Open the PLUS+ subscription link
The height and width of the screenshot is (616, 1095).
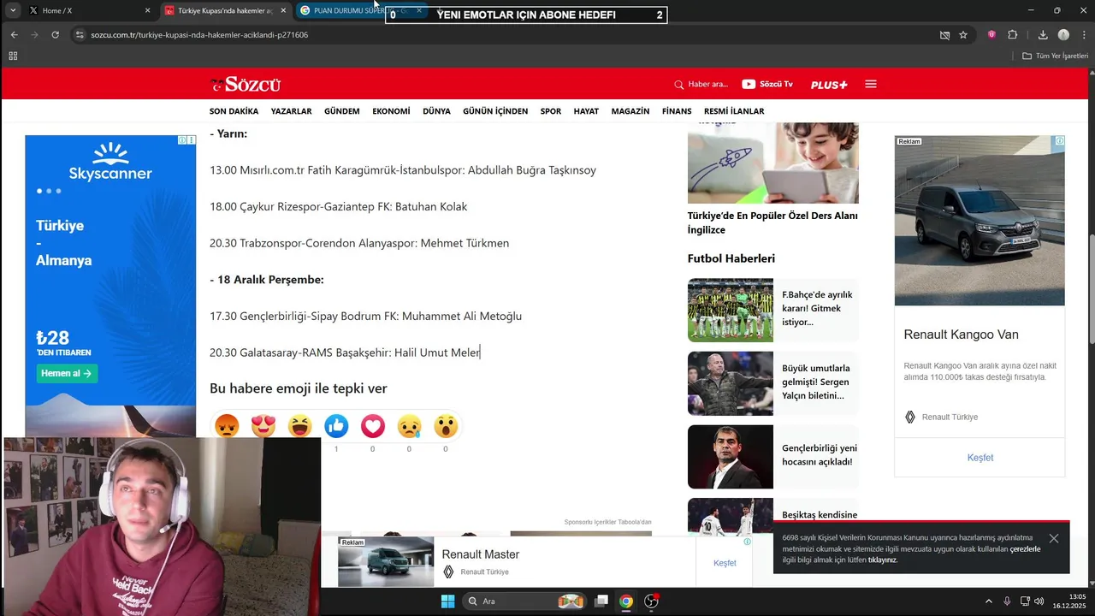tap(829, 85)
